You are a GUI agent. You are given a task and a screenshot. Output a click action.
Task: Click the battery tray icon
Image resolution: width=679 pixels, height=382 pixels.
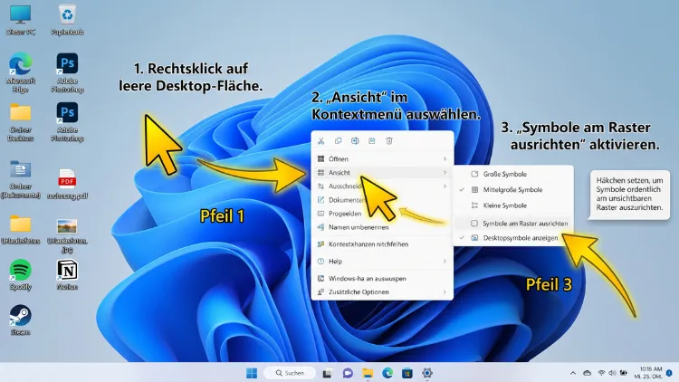point(624,373)
